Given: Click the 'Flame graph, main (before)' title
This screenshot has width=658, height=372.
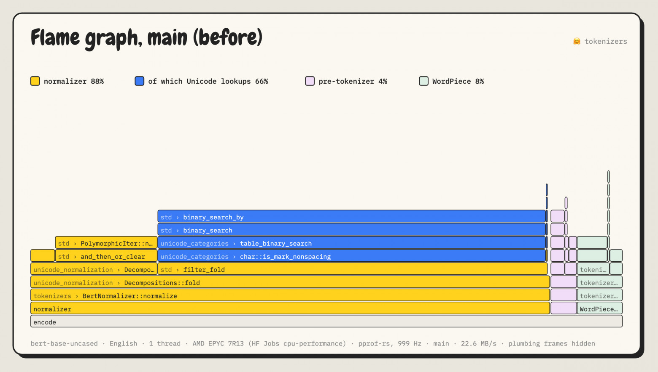Looking at the screenshot, I should 147,38.
